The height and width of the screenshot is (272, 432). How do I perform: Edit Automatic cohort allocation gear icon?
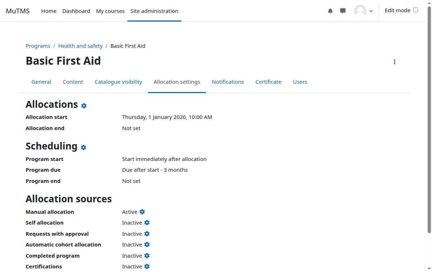pyautogui.click(x=147, y=245)
